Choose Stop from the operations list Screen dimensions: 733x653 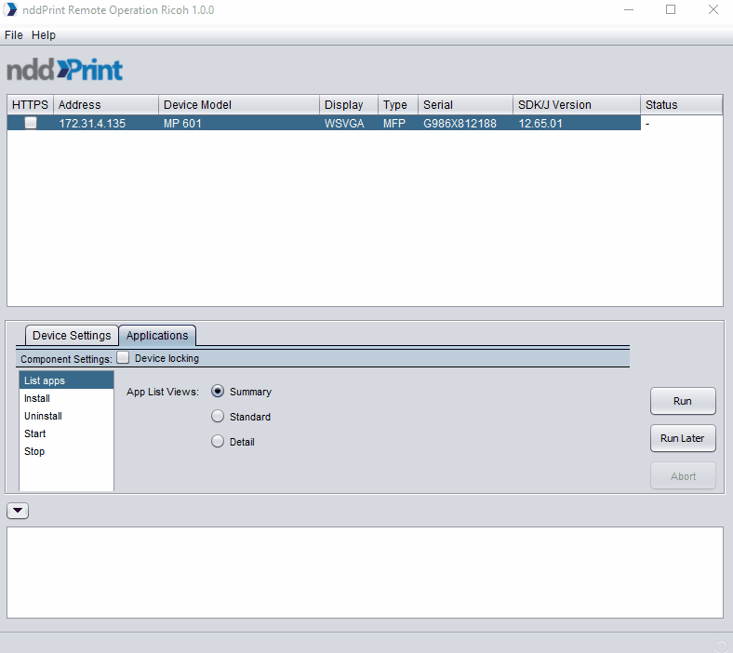(x=34, y=451)
